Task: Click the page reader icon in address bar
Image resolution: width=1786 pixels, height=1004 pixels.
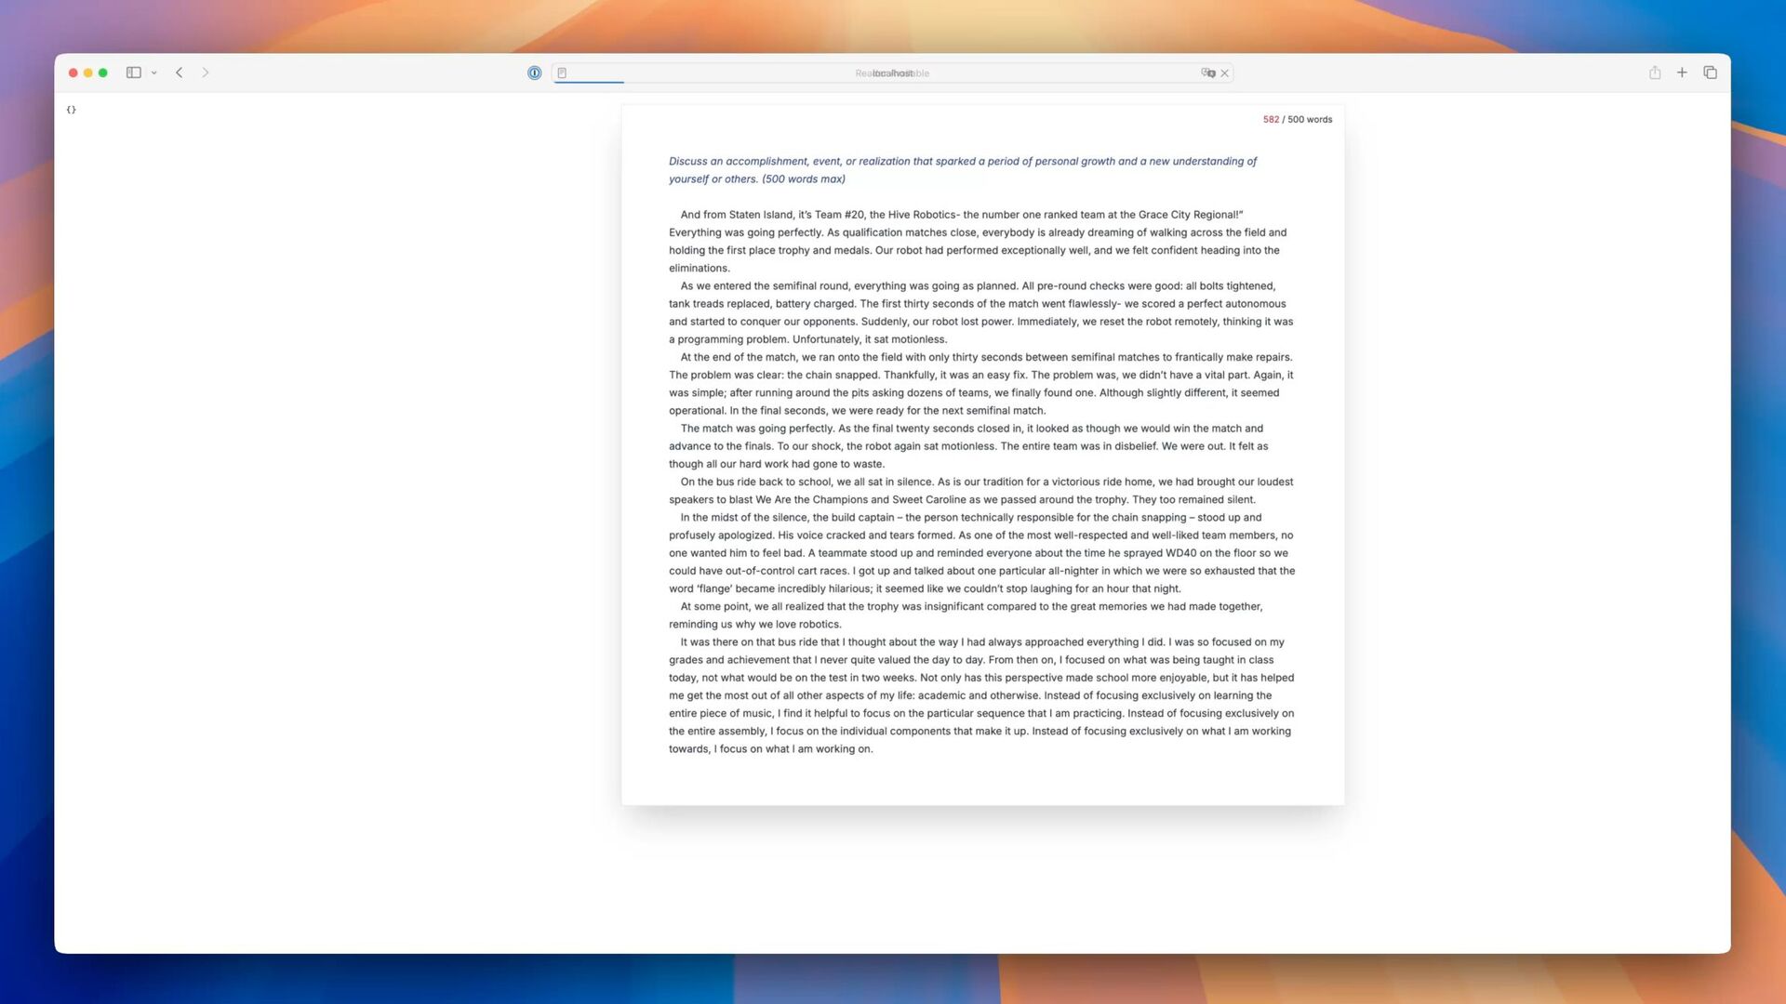Action: point(562,73)
